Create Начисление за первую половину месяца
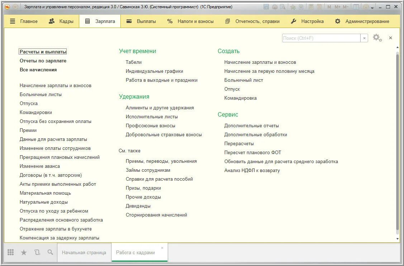 [269, 71]
